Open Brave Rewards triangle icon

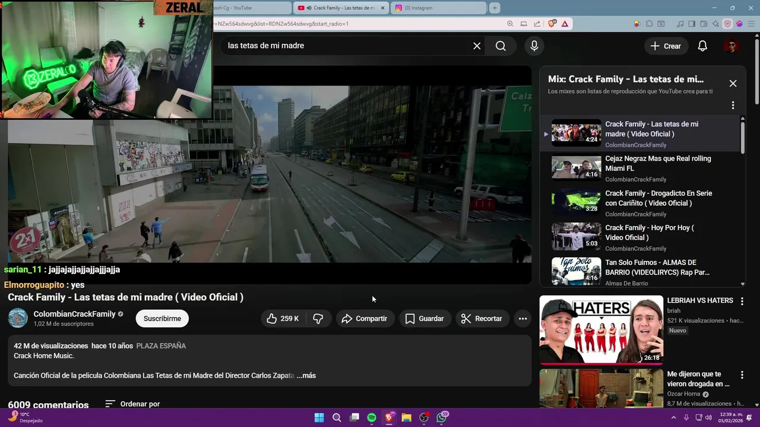coord(565,24)
